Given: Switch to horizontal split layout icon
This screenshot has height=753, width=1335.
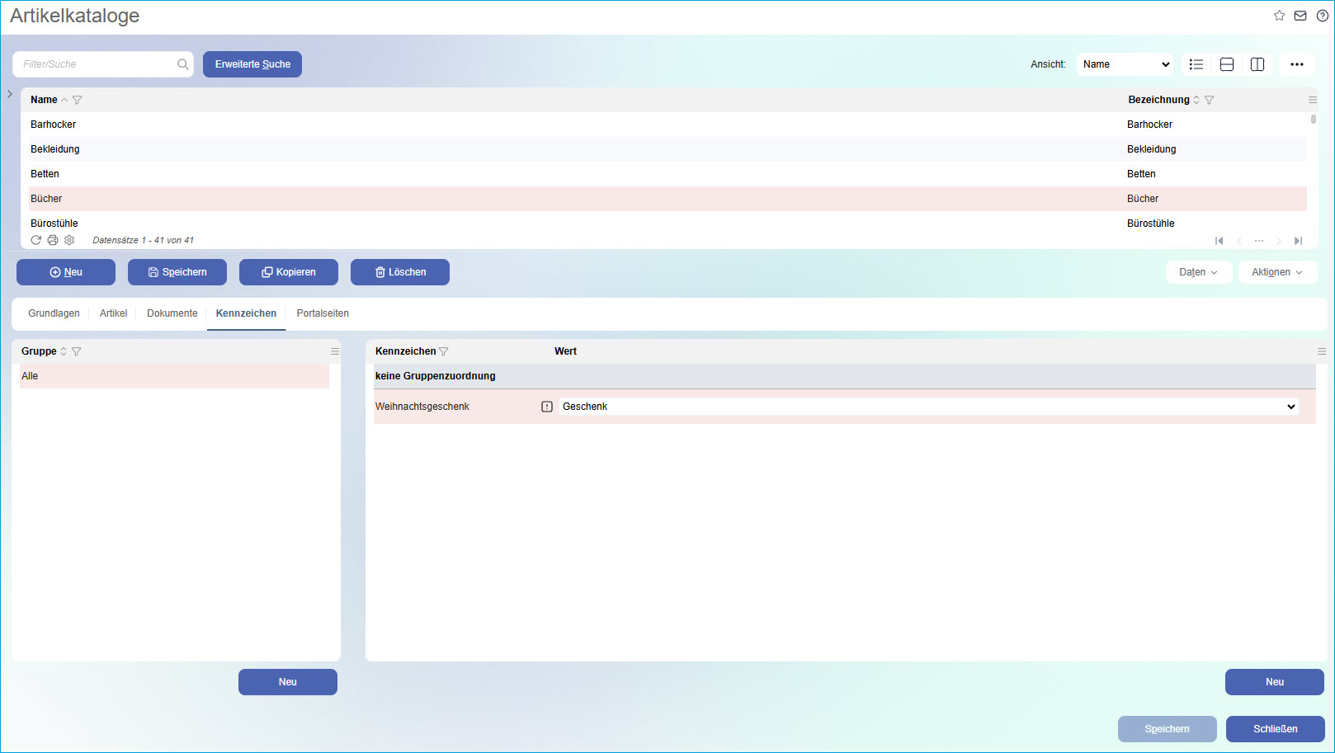Looking at the screenshot, I should point(1227,64).
